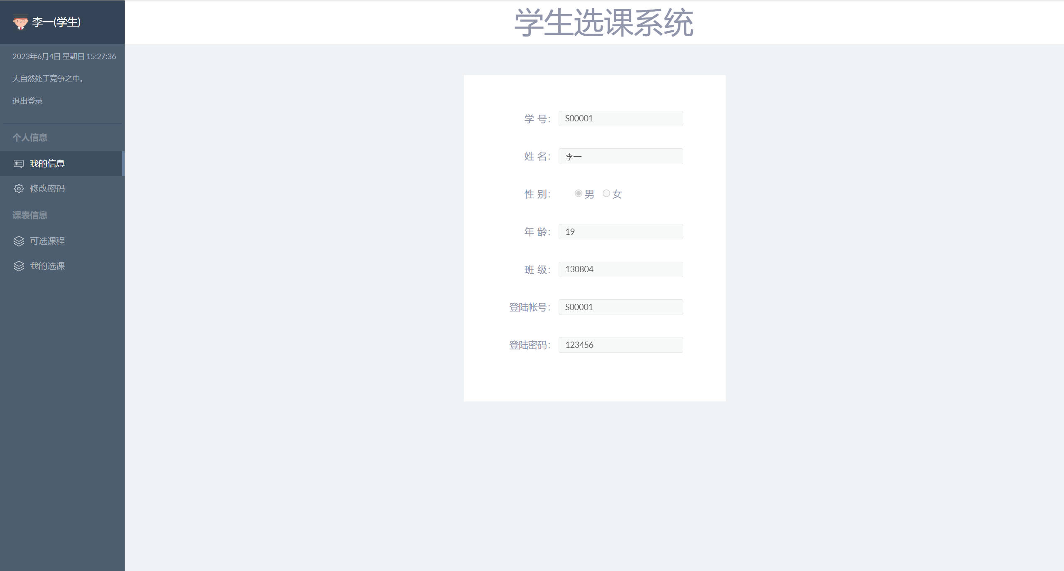Viewport: 1064px width, 571px height.
Task: Click the ID card icon beside 我的信息
Action: tap(18, 164)
